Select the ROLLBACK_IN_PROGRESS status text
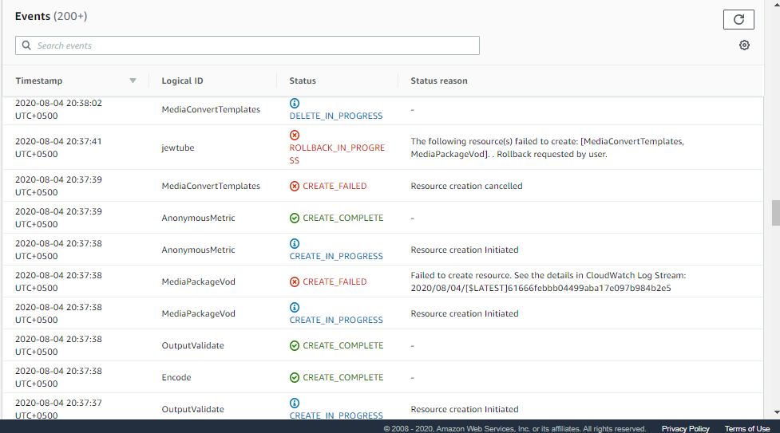Viewport: 780px width, 433px height. (x=337, y=154)
